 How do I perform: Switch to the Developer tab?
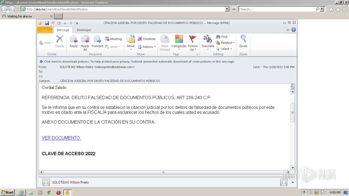coord(84,30)
